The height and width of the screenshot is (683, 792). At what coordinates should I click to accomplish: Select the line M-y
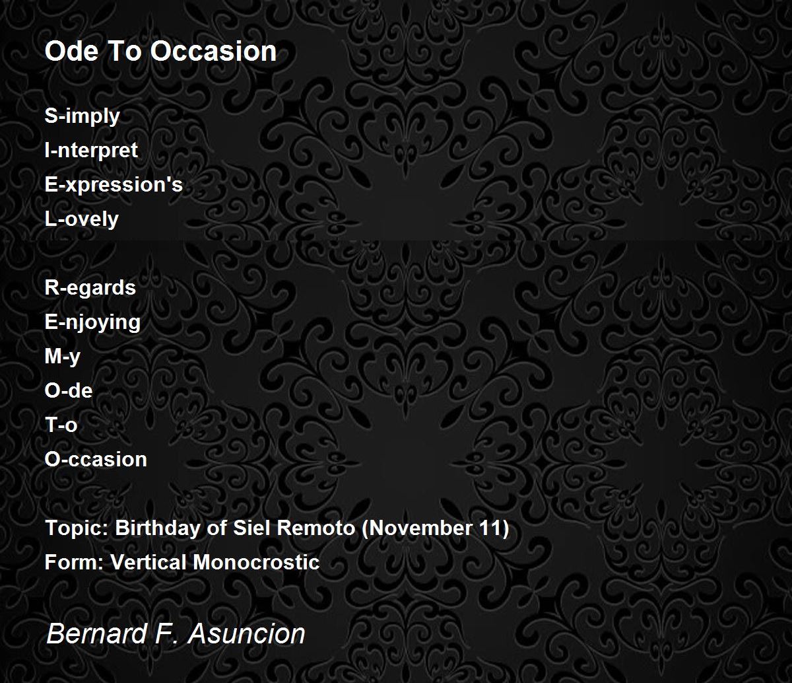click(63, 357)
